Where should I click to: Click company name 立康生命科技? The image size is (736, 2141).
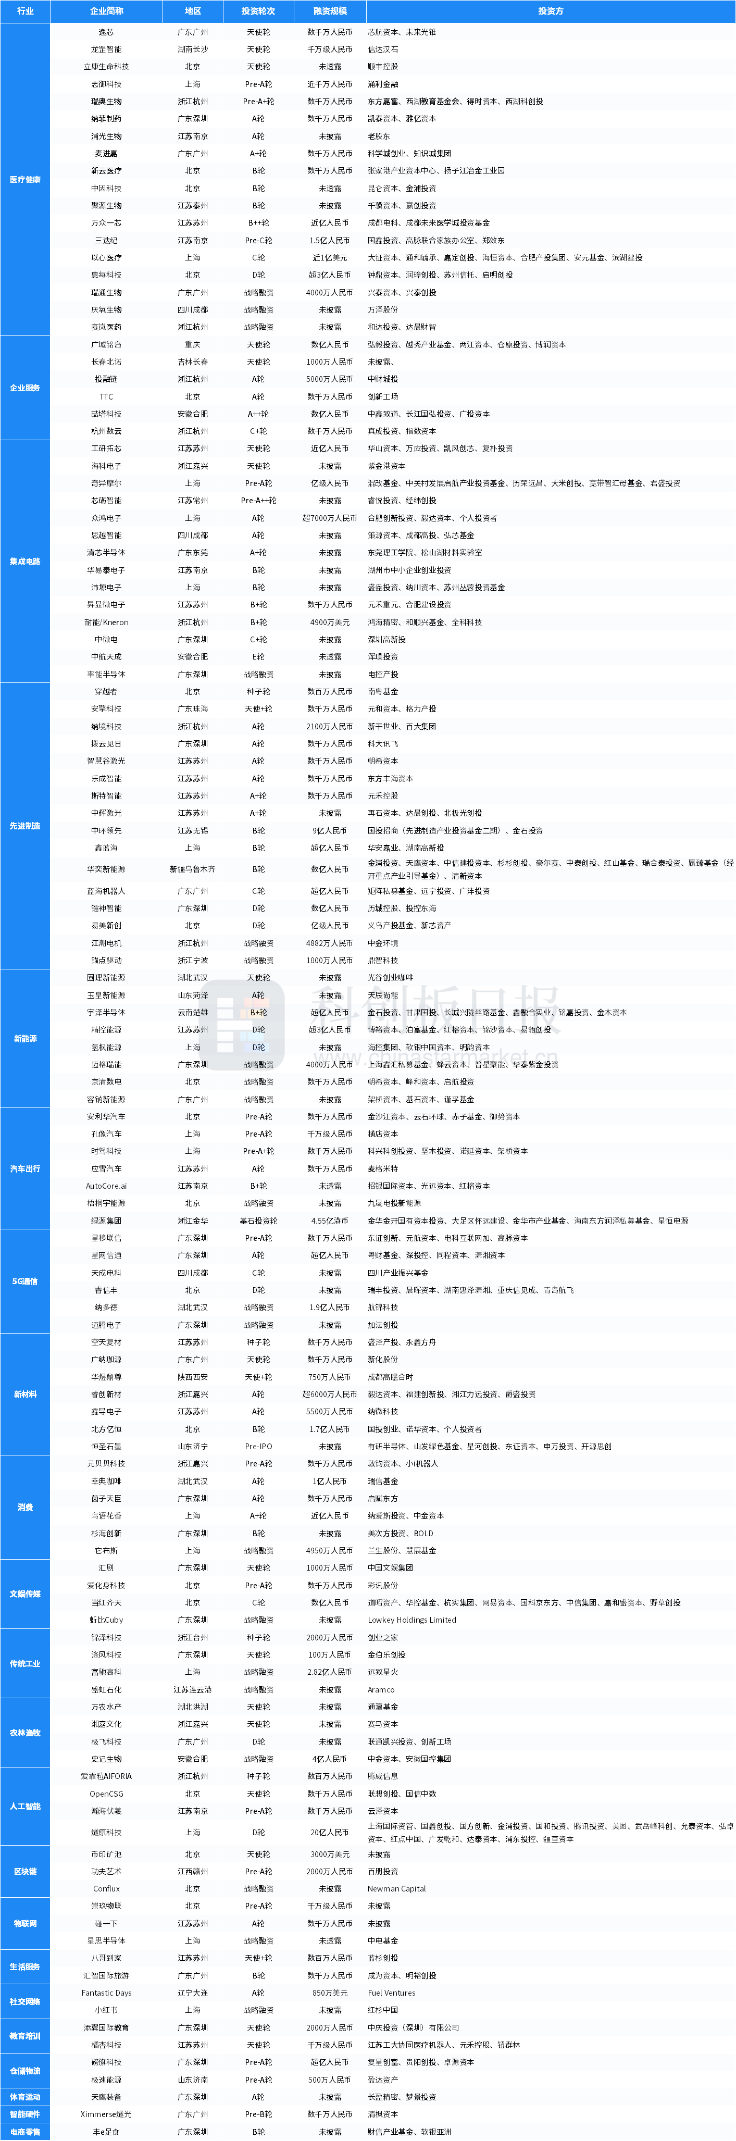coord(106,67)
